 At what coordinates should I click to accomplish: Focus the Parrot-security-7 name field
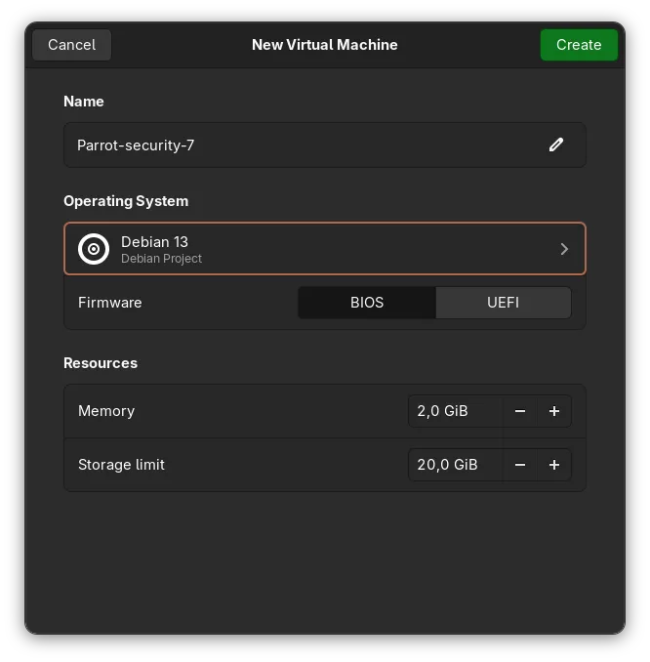coord(325,145)
